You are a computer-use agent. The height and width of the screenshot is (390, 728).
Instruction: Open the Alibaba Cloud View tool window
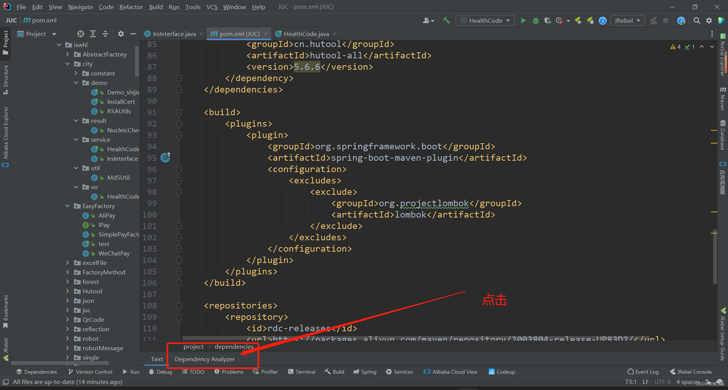tap(450, 372)
